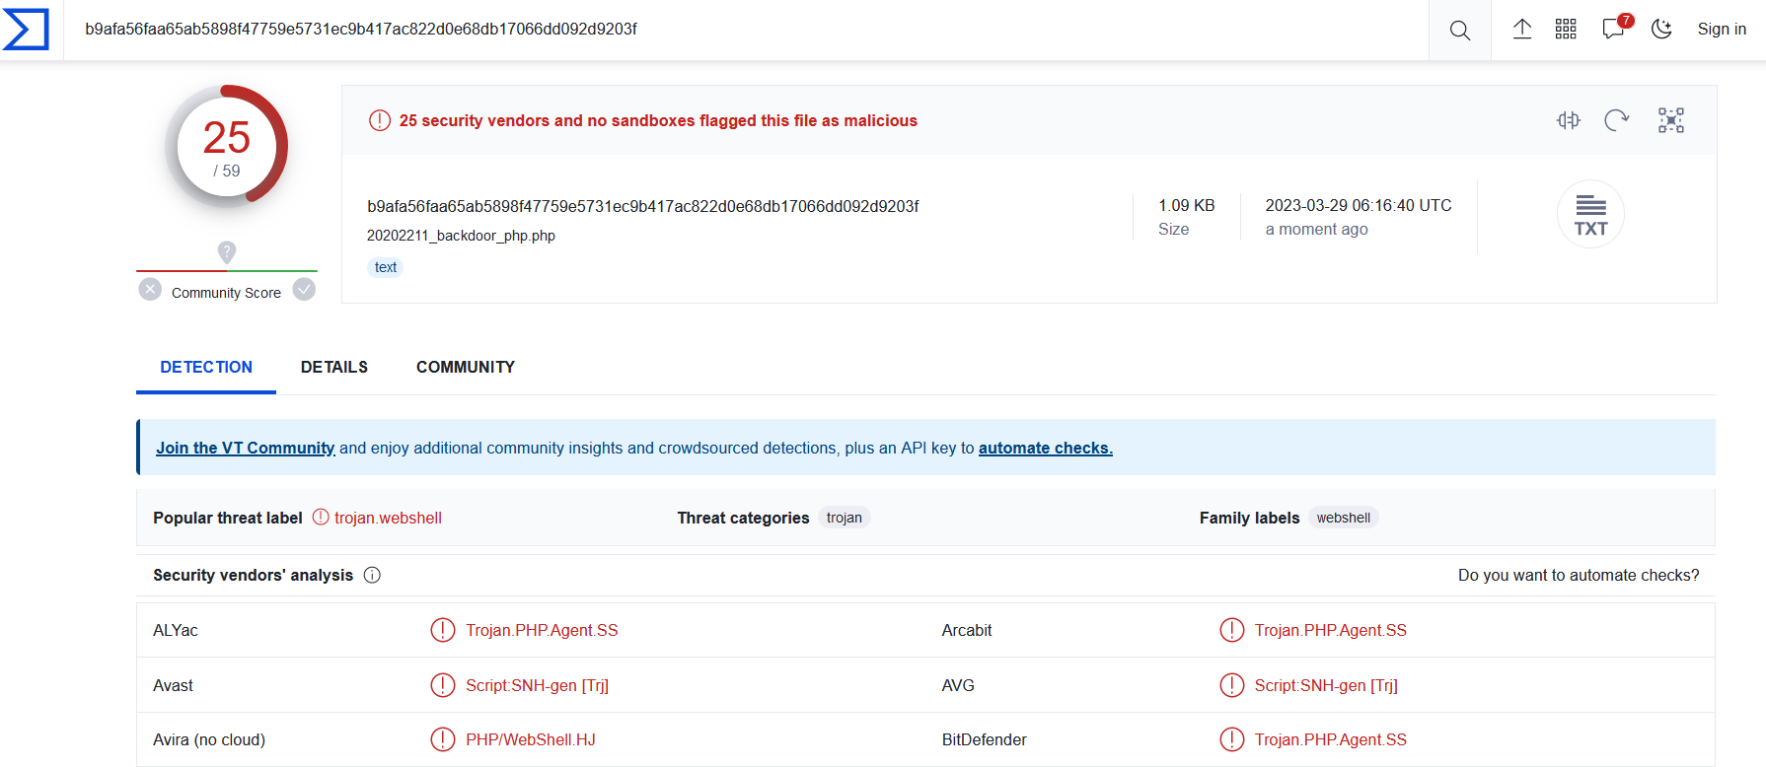Vote negative with the X community button
Image resolution: width=1766 pixels, height=767 pixels.
(x=150, y=290)
